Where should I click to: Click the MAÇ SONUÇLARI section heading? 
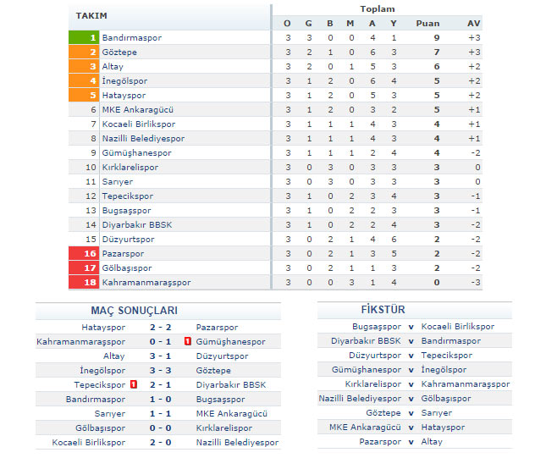(135, 311)
